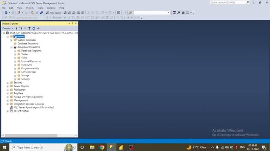Open the Connect dropdown in Object Explorer
Image resolution: width=270 pixels, height=151 pixels.
(8, 28)
